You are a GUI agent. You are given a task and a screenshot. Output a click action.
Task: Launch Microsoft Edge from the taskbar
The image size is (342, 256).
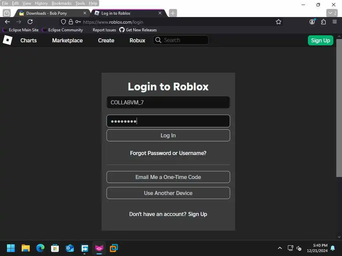40,248
